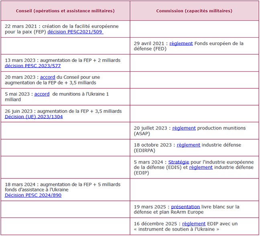Screen dimensions: 260x236
Task: Click the text "fonds d'assistance à l'Ukraine"
Action: point(37,190)
